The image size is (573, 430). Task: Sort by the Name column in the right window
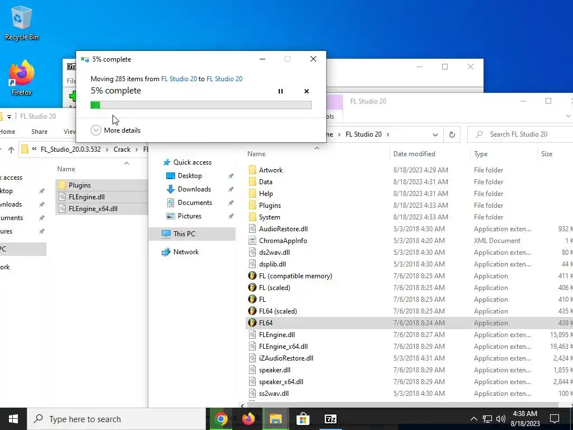(256, 154)
